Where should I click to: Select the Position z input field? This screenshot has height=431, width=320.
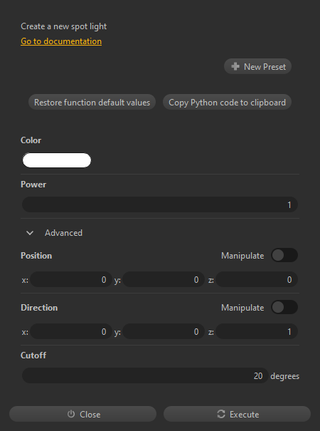point(257,279)
